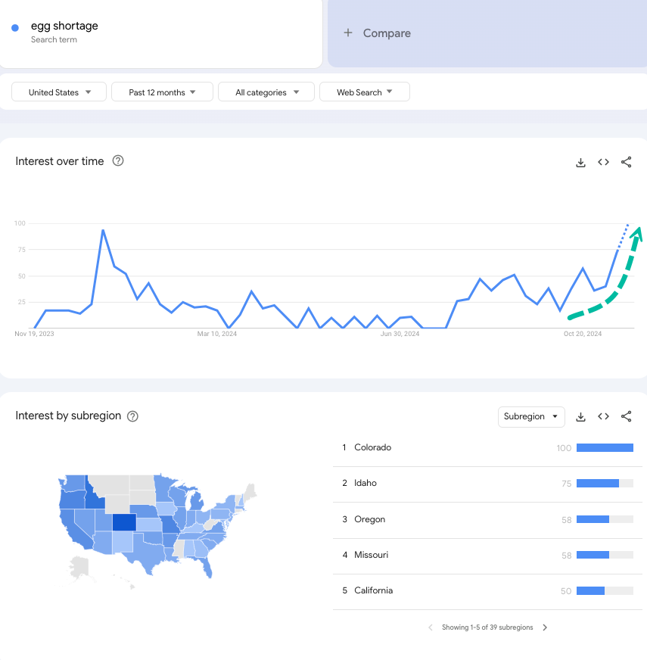
Task: Change the Web Search type dropdown
Action: point(364,92)
